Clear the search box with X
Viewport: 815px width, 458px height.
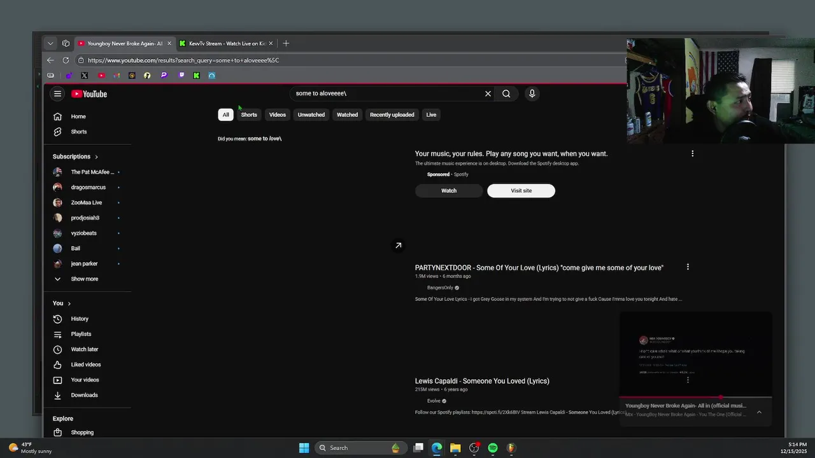488,94
